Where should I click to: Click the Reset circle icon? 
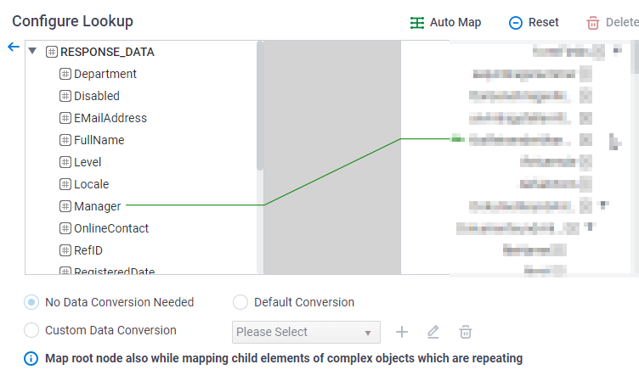(x=516, y=23)
